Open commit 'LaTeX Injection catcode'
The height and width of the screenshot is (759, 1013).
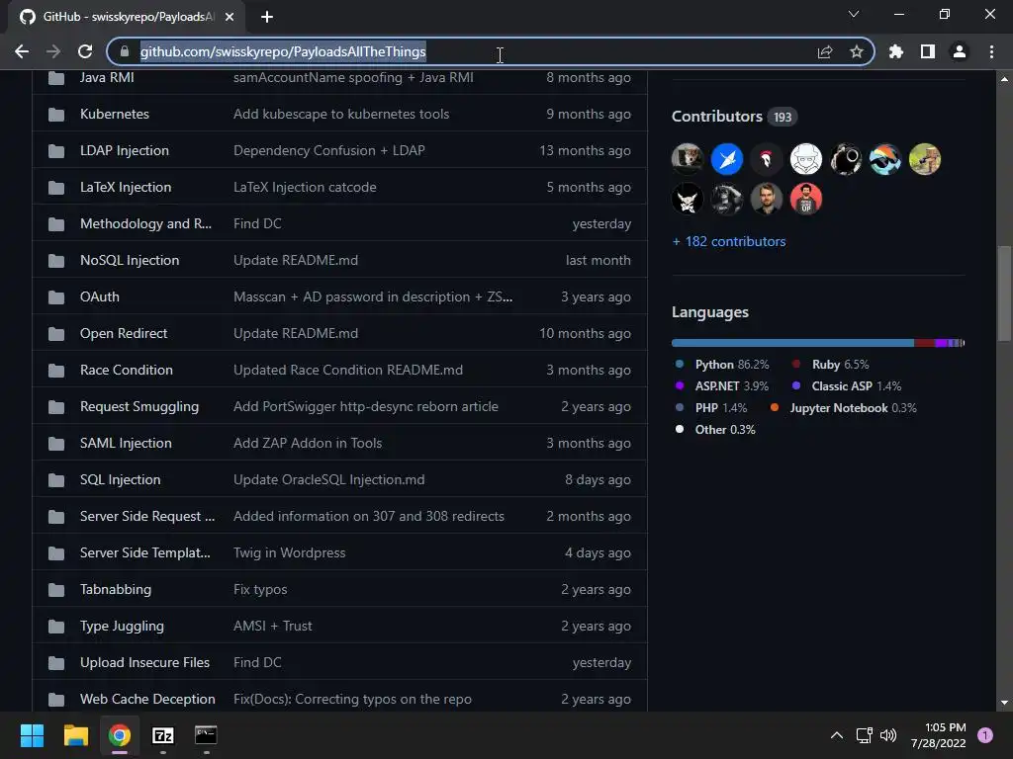tap(305, 187)
